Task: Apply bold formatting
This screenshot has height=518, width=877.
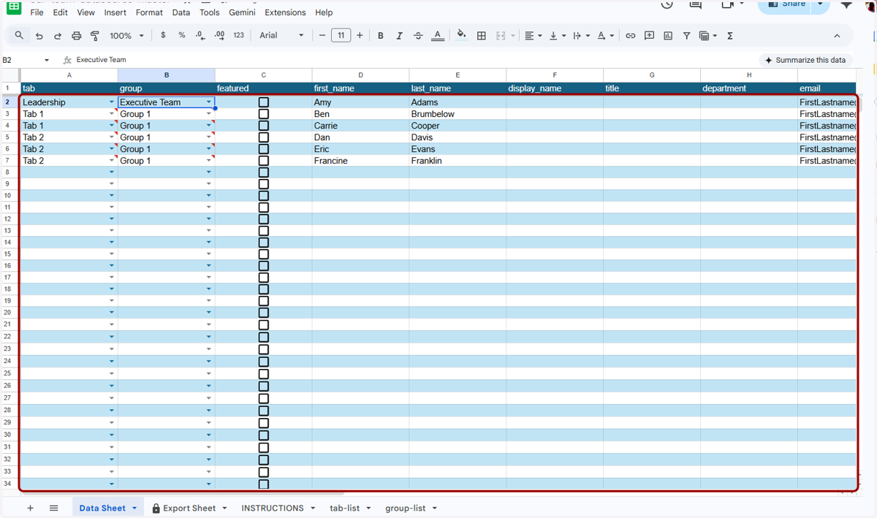Action: [381, 35]
